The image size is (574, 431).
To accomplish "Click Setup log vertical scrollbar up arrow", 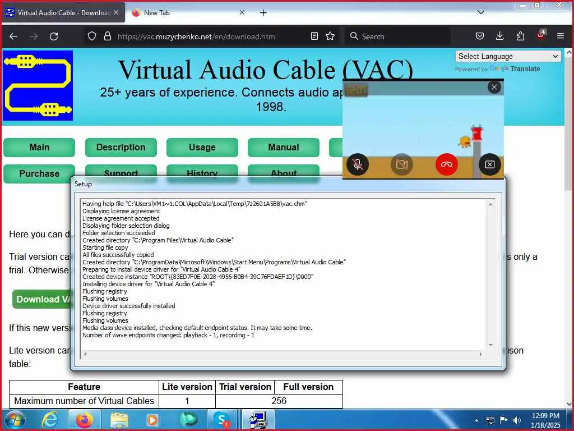I will point(490,204).
